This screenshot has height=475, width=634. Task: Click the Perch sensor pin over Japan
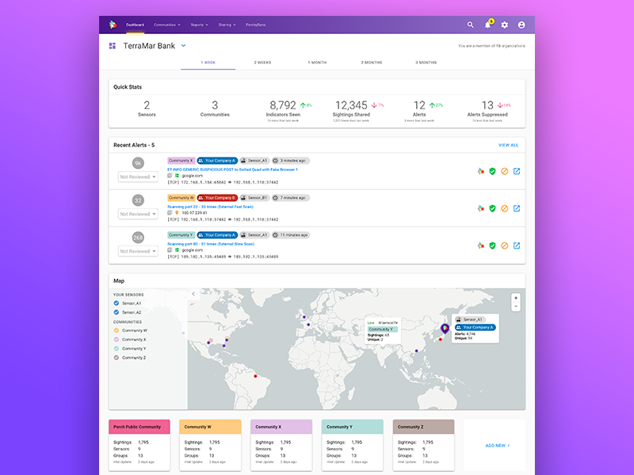click(x=445, y=329)
